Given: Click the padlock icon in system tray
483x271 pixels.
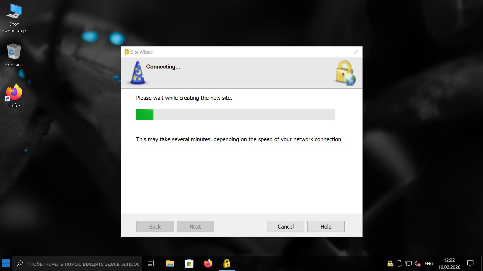Looking at the screenshot, I should 390,263.
